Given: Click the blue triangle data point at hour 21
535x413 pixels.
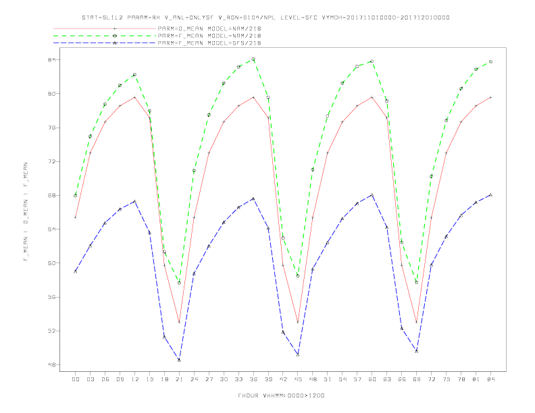Looking at the screenshot, I should click(x=179, y=360).
